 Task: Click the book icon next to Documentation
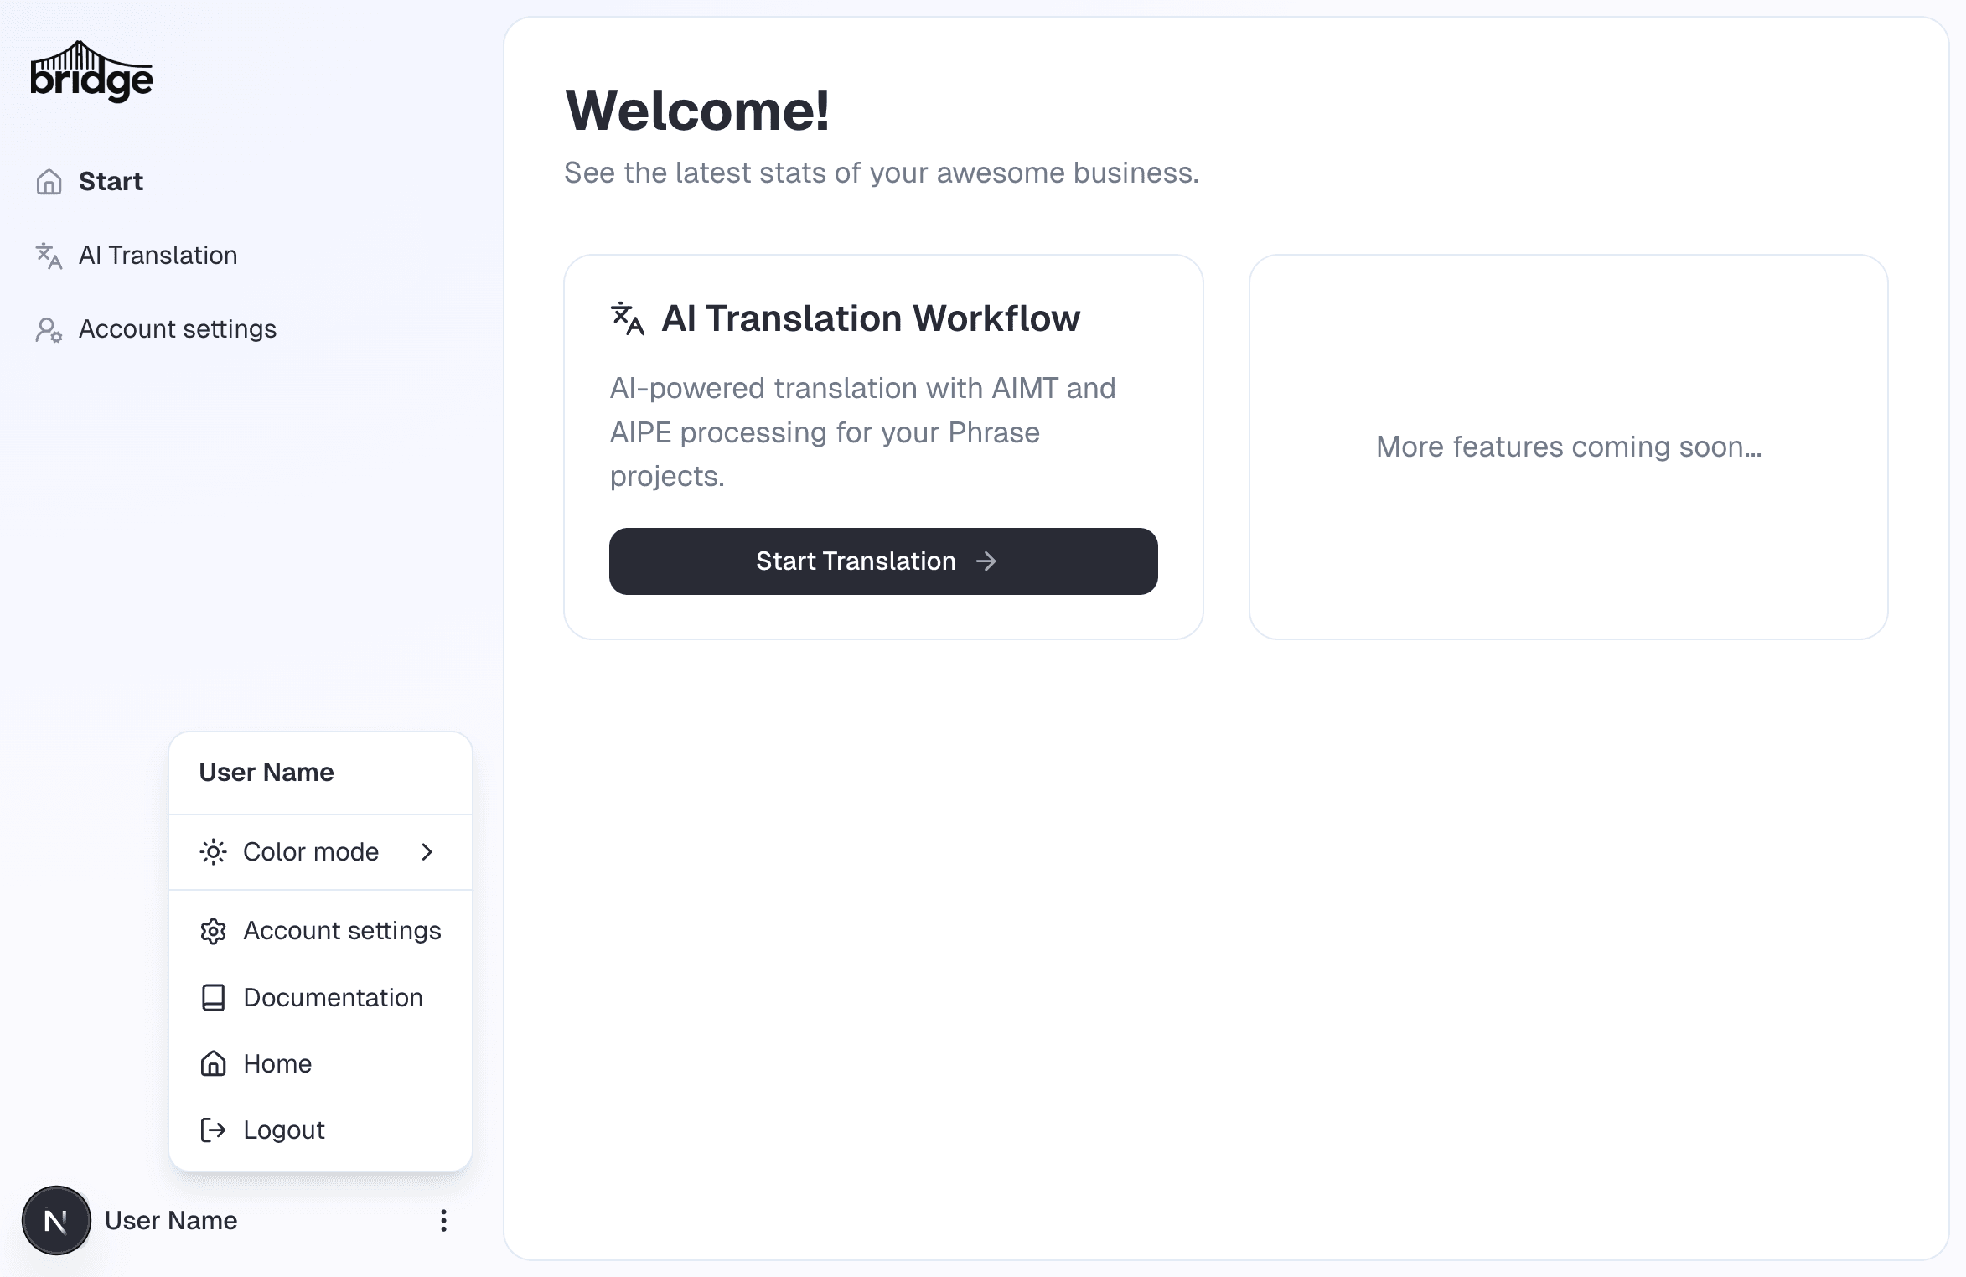(214, 997)
